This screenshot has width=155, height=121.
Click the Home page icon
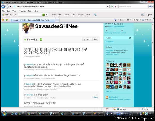point(115,20)
